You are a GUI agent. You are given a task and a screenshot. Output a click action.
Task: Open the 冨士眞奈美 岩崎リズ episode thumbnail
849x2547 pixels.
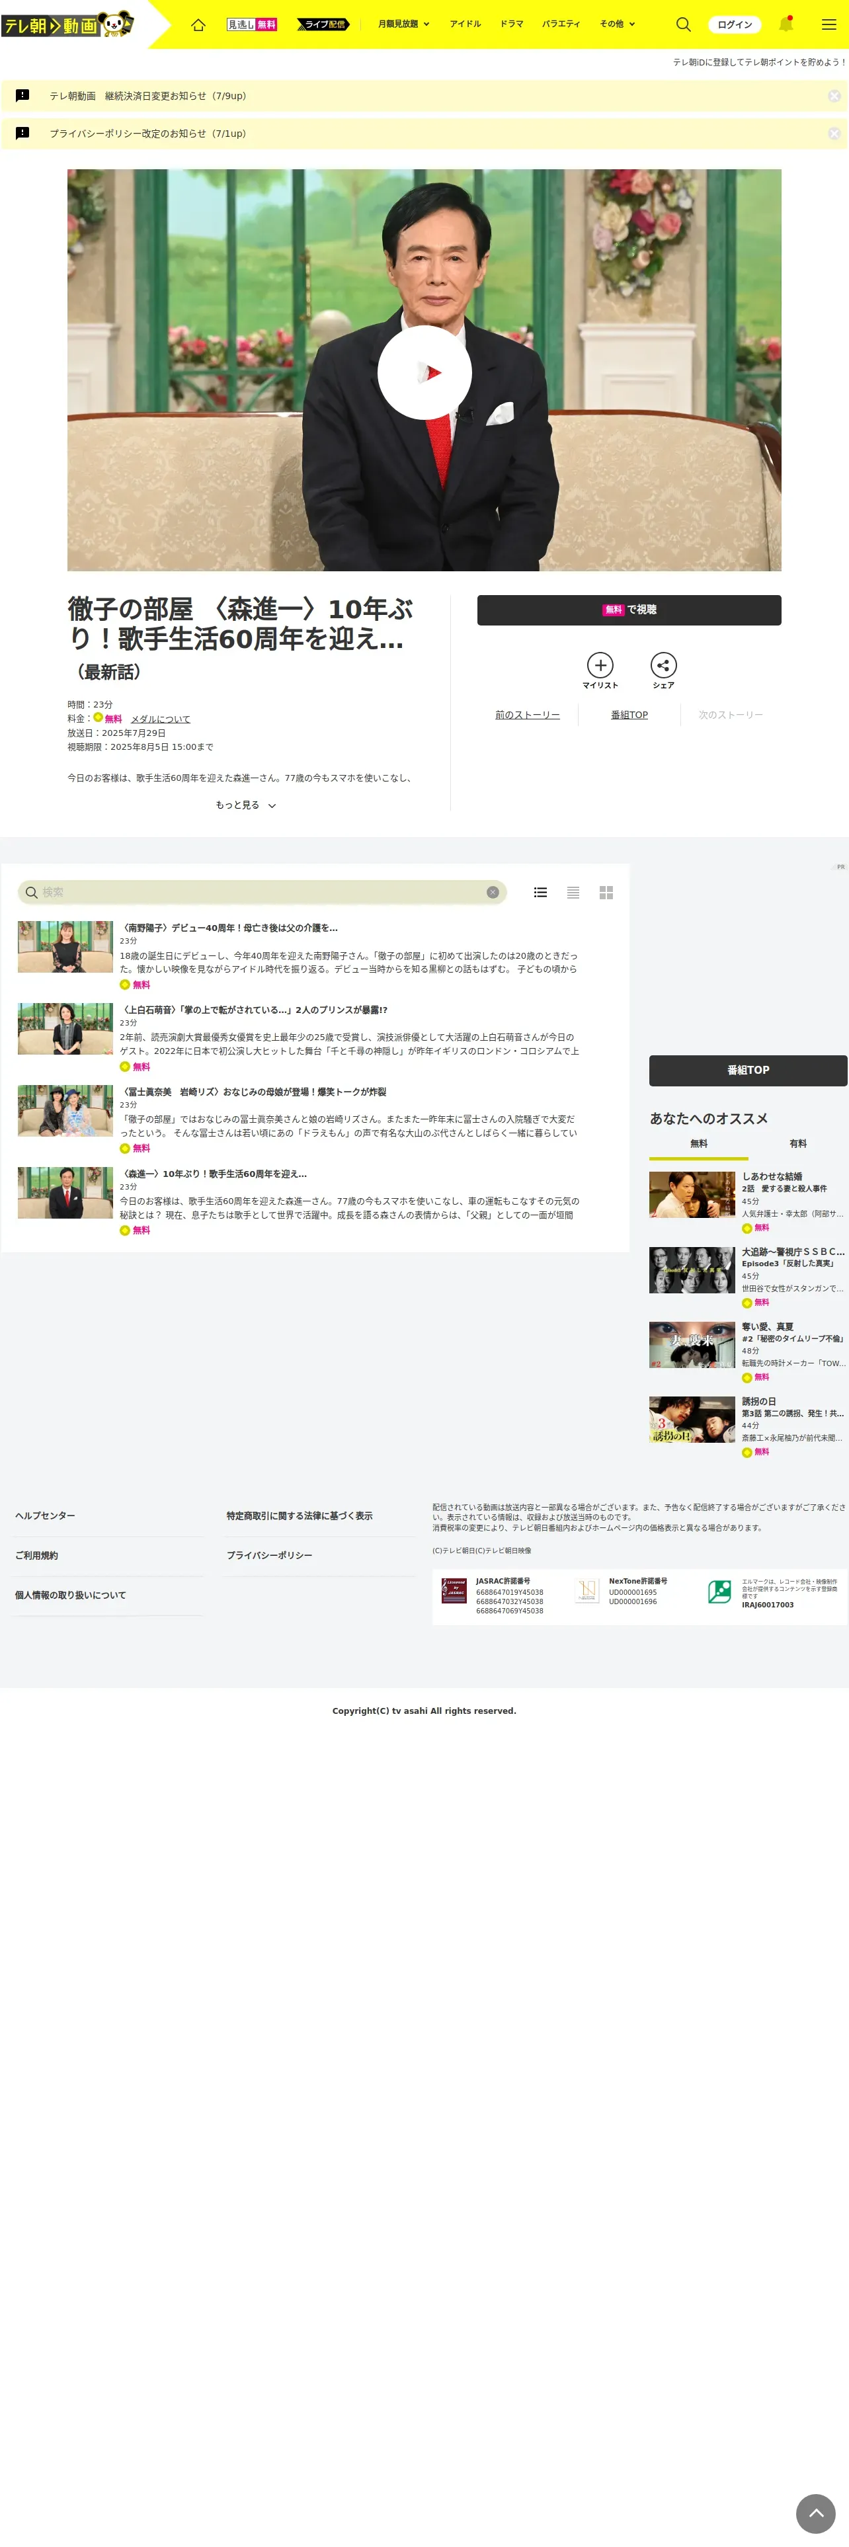[65, 1112]
